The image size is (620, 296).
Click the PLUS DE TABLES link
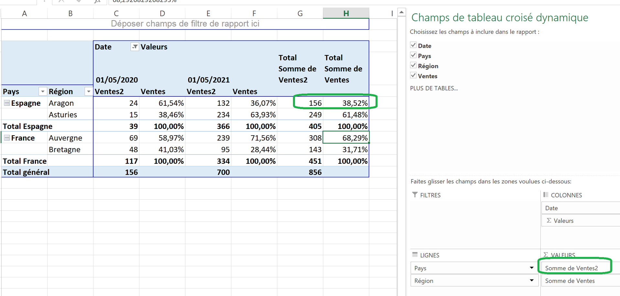(x=434, y=88)
